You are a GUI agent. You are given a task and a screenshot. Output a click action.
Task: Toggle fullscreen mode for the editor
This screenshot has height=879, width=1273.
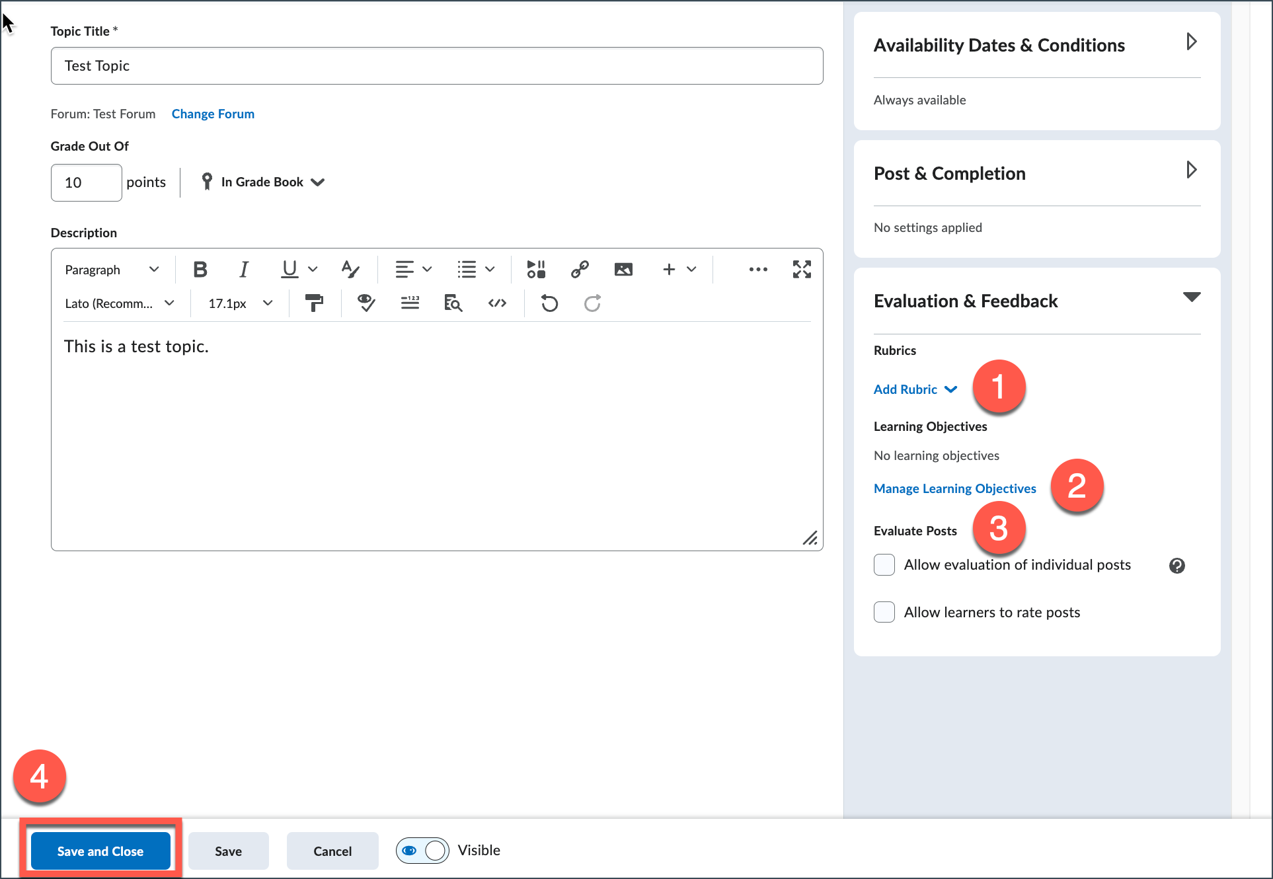[x=802, y=269]
